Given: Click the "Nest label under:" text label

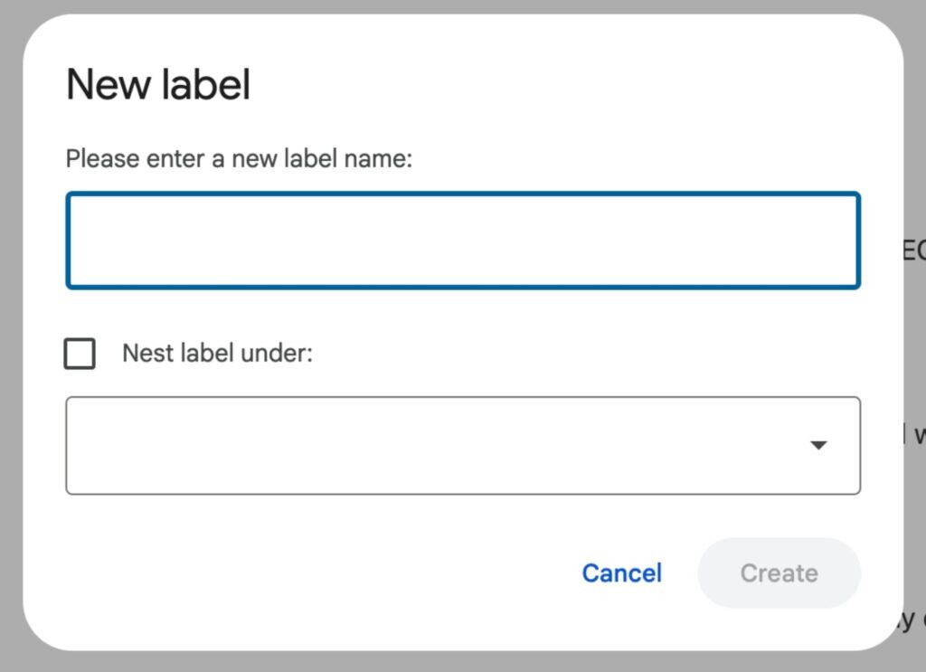Looking at the screenshot, I should tap(217, 353).
